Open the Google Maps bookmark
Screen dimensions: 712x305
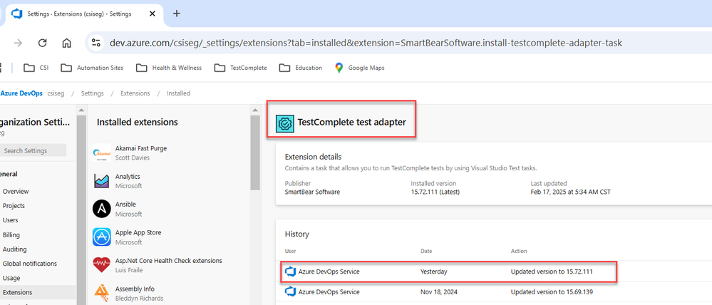pyautogui.click(x=359, y=68)
